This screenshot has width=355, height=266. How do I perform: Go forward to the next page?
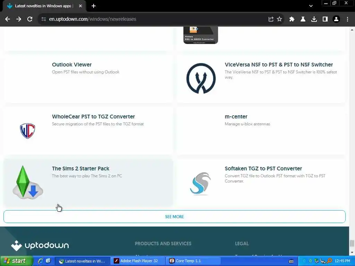19,19
